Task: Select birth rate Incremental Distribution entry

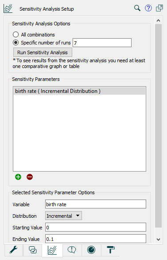Action: (x=79, y=91)
